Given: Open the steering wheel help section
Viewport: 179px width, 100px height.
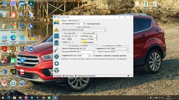Looking at the screenshot, I should 56,70.
